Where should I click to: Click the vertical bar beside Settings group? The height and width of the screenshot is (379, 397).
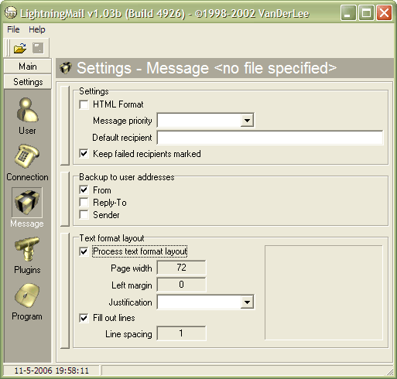65,125
